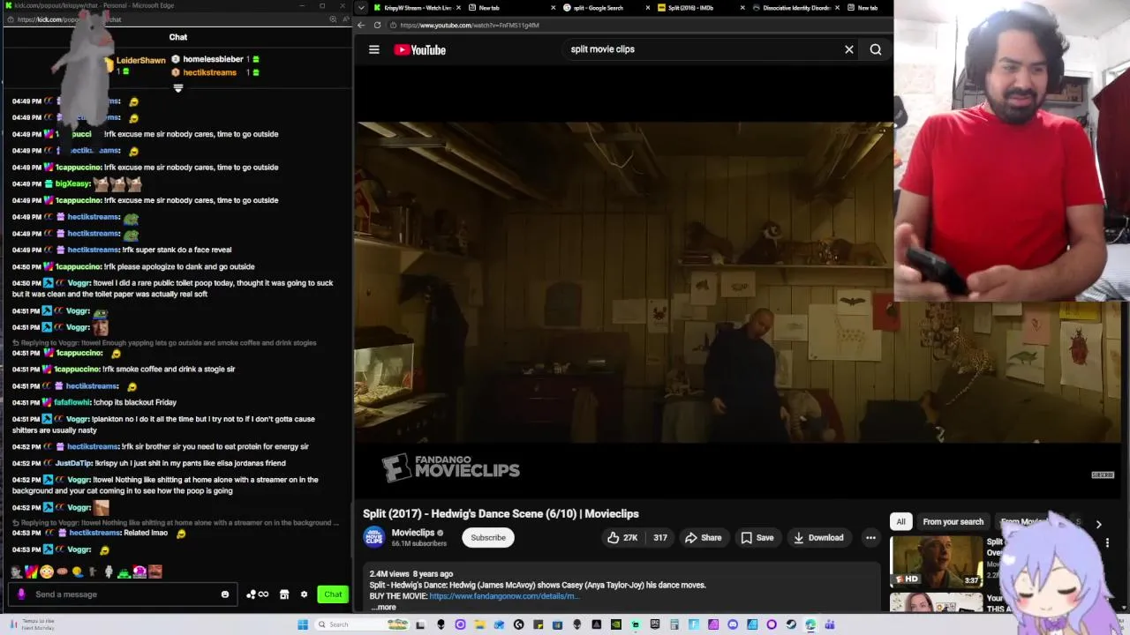Image resolution: width=1130 pixels, height=635 pixels.
Task: Clear the YouTube search text
Action: pyautogui.click(x=849, y=49)
